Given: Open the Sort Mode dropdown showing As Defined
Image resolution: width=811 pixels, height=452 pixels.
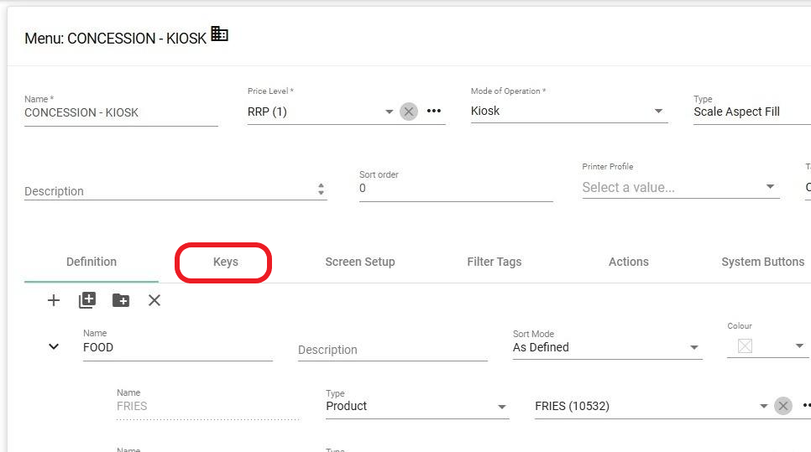Looking at the screenshot, I should click(693, 347).
